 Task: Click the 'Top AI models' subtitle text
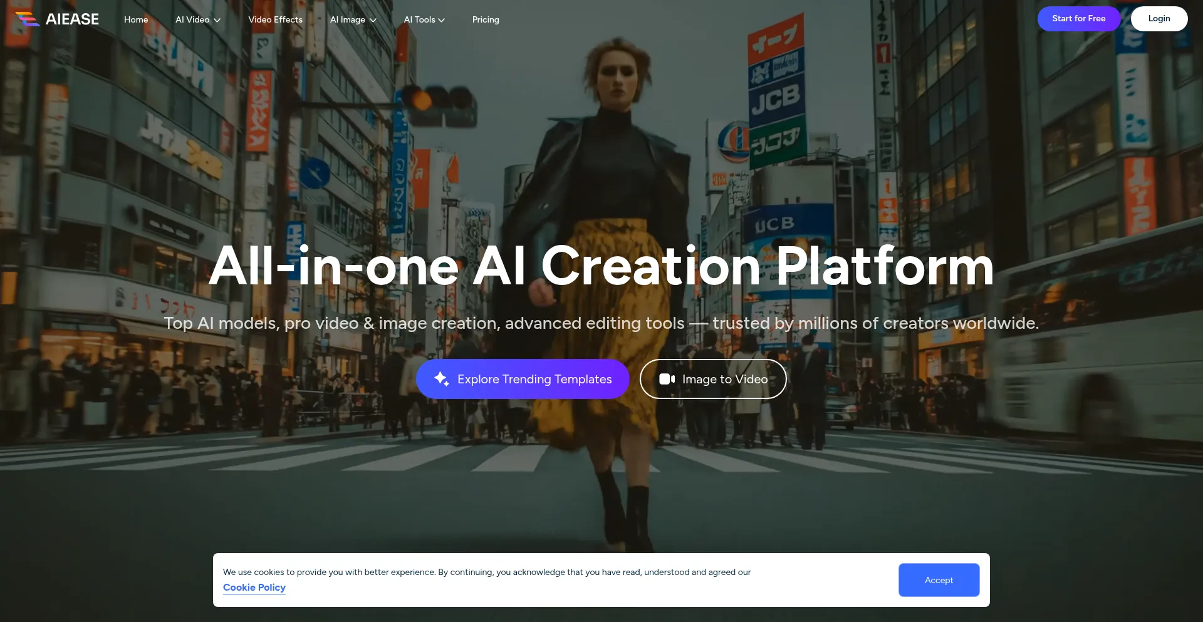coord(601,323)
